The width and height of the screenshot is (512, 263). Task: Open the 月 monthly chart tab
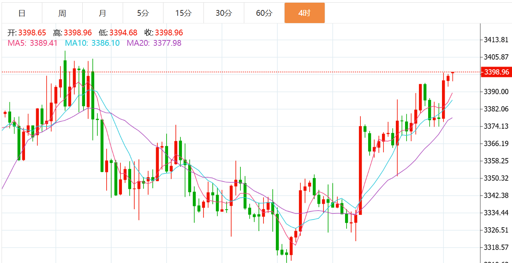[x=103, y=13]
